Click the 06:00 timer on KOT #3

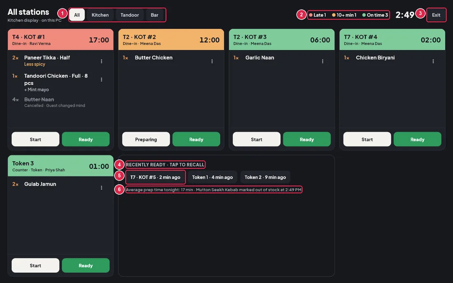pos(320,40)
